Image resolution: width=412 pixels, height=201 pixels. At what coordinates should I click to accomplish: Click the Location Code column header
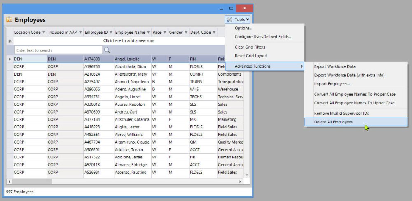pos(30,33)
